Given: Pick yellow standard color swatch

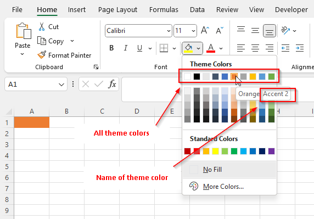Looking at the screenshot, I should click(x=215, y=151).
